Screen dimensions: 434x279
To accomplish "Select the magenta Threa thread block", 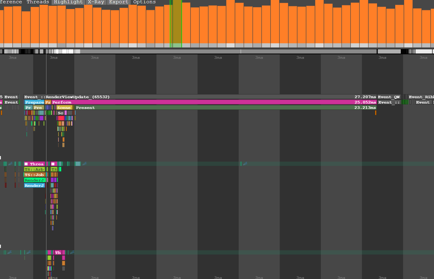I will click(x=34, y=164).
